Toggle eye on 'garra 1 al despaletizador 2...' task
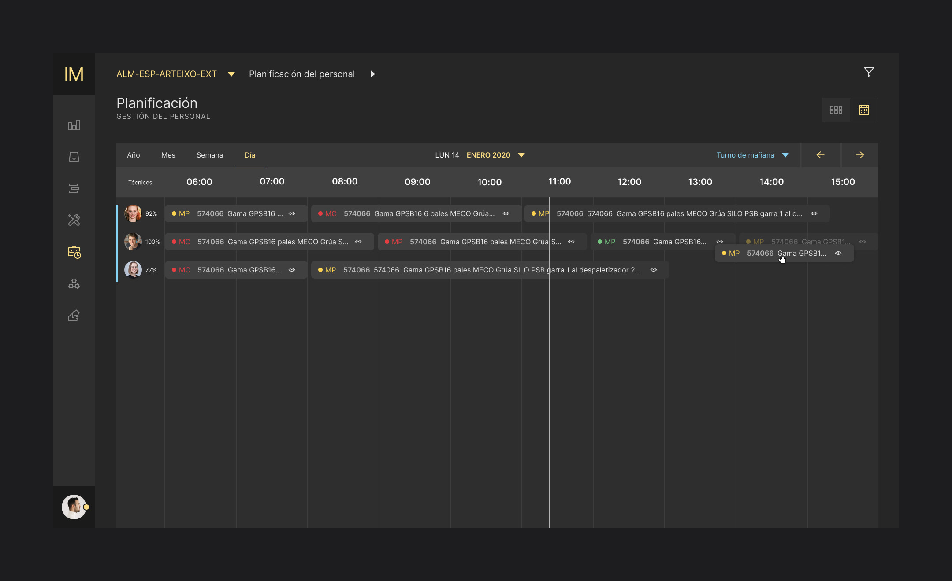Viewport: 952px width, 581px height. (654, 270)
